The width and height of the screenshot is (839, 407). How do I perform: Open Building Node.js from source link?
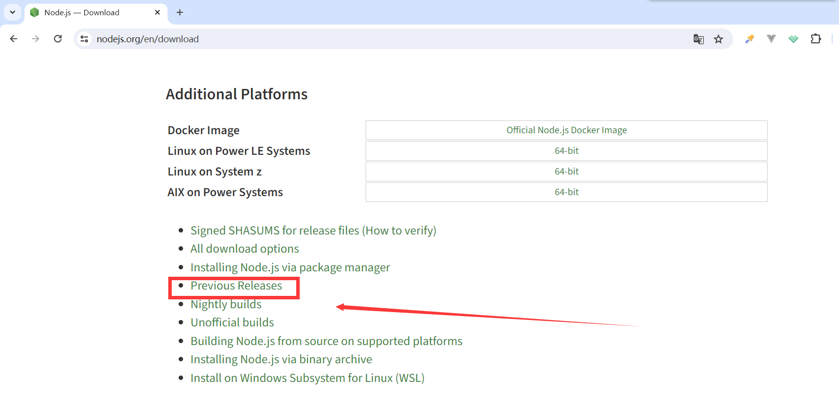tap(326, 341)
